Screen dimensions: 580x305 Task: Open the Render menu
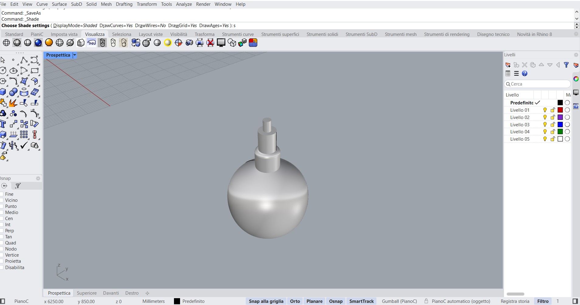point(203,4)
